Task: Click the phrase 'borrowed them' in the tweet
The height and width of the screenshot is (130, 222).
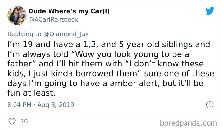Action: click(x=107, y=73)
